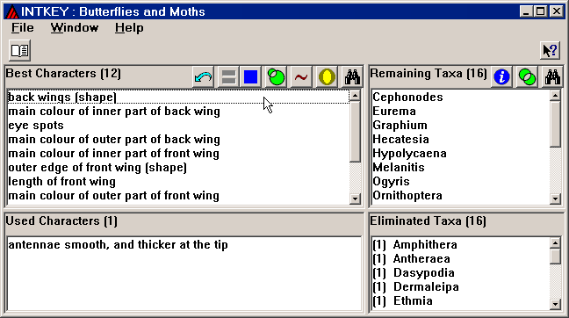The width and height of the screenshot is (569, 318).
Task: Select taxon Hypolycaena
Action: point(460,154)
